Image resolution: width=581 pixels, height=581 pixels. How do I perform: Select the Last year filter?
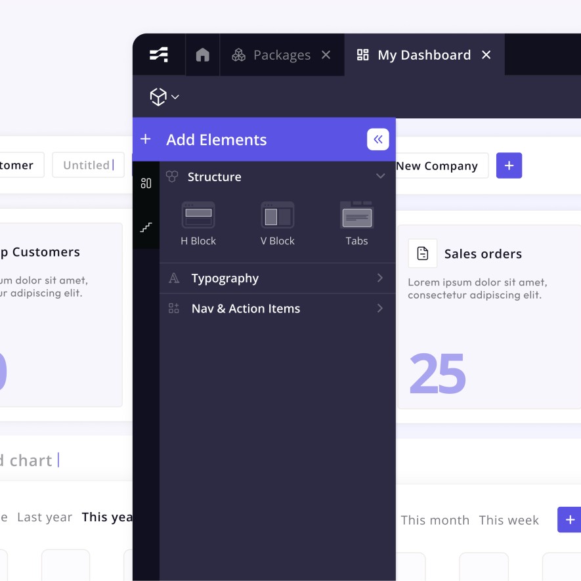tap(45, 517)
